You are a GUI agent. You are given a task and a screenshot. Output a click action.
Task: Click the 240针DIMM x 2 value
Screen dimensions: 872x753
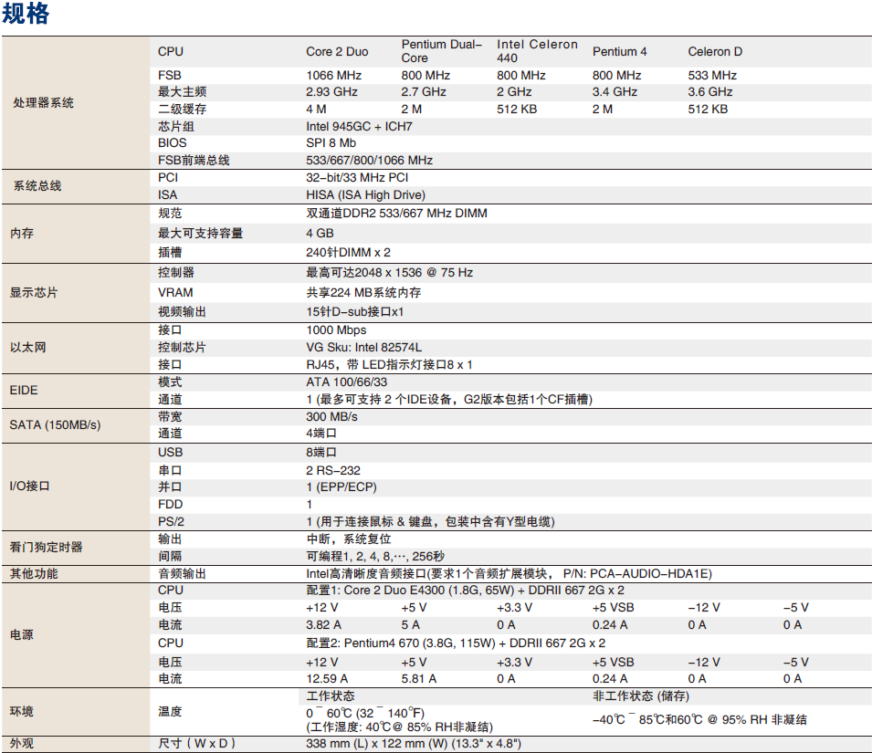tap(348, 252)
